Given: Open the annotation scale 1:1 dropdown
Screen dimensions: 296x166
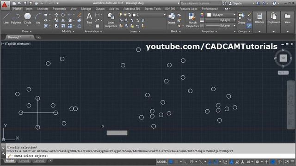Looking at the screenshot, I should [x=250, y=162].
